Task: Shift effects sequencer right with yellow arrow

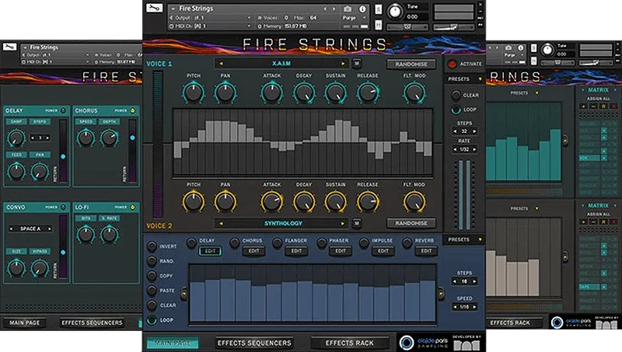Action: [x=441, y=294]
